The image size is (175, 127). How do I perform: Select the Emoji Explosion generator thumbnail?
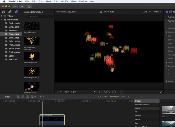(x=32, y=56)
